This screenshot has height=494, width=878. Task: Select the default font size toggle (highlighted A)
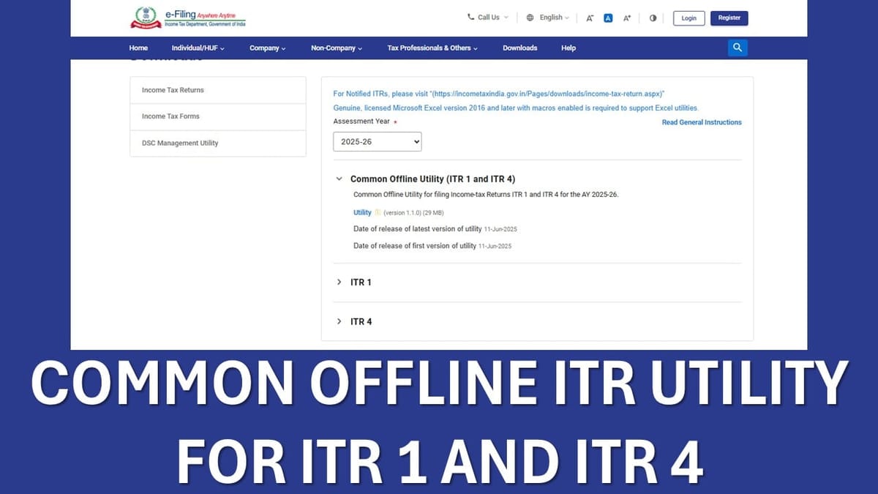pos(608,17)
